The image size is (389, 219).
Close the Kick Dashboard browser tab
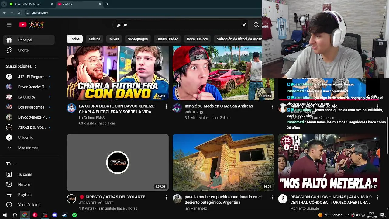point(52,4)
